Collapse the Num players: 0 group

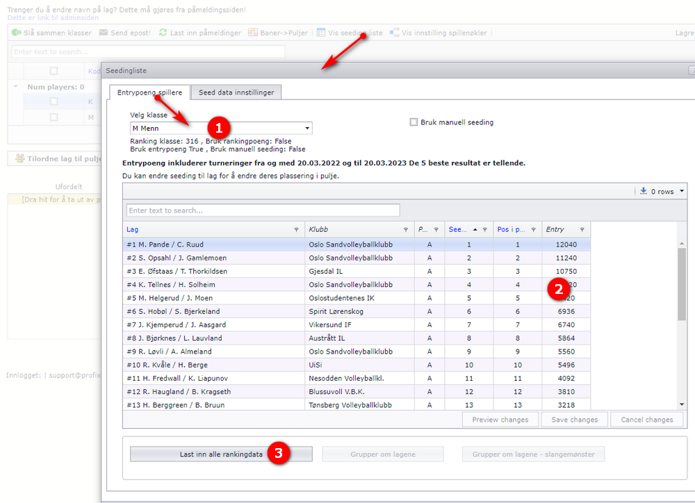tap(15, 86)
